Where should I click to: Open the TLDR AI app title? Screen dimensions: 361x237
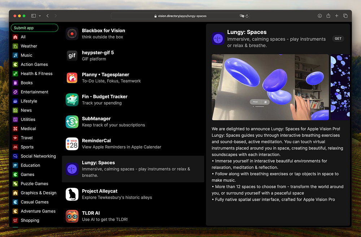(91, 213)
